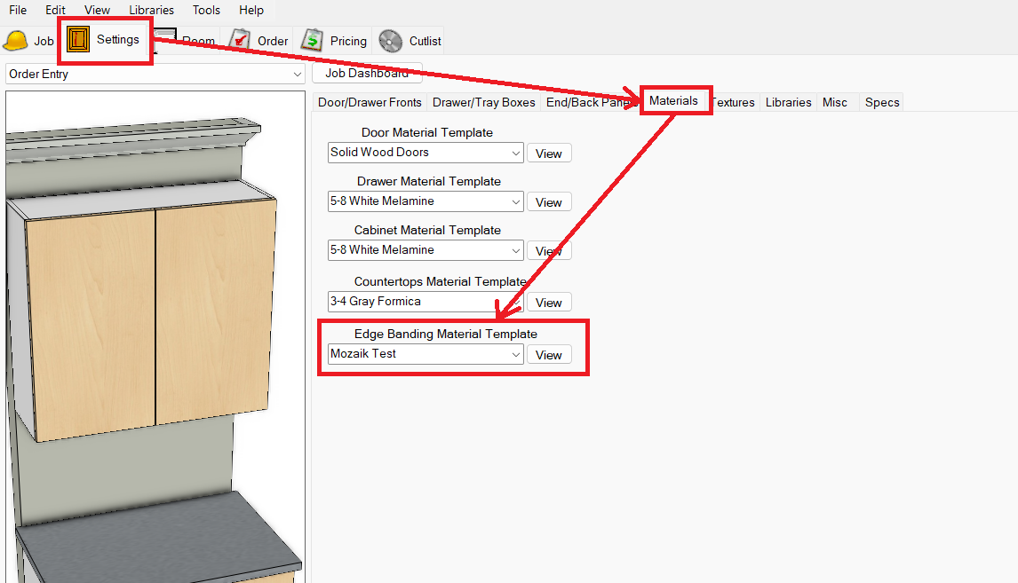Open the Settings cabinet icon
This screenshot has height=583, width=1018.
[78, 40]
